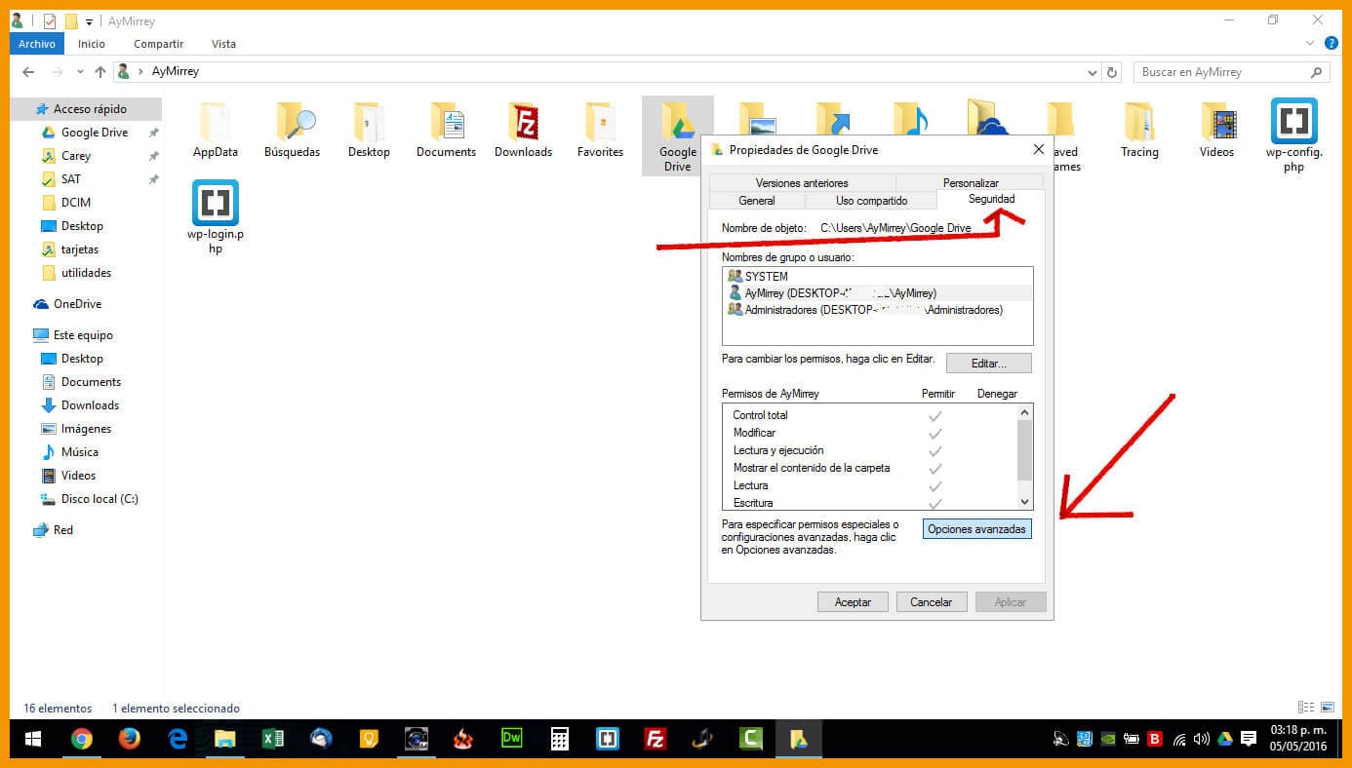Select the Google Drive folder in the file pane
Screen dimensions: 1352x768
click(x=677, y=136)
